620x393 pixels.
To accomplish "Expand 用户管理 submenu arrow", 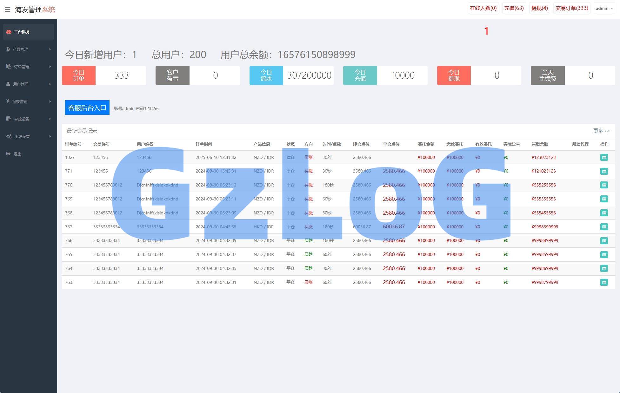I will (x=50, y=84).
